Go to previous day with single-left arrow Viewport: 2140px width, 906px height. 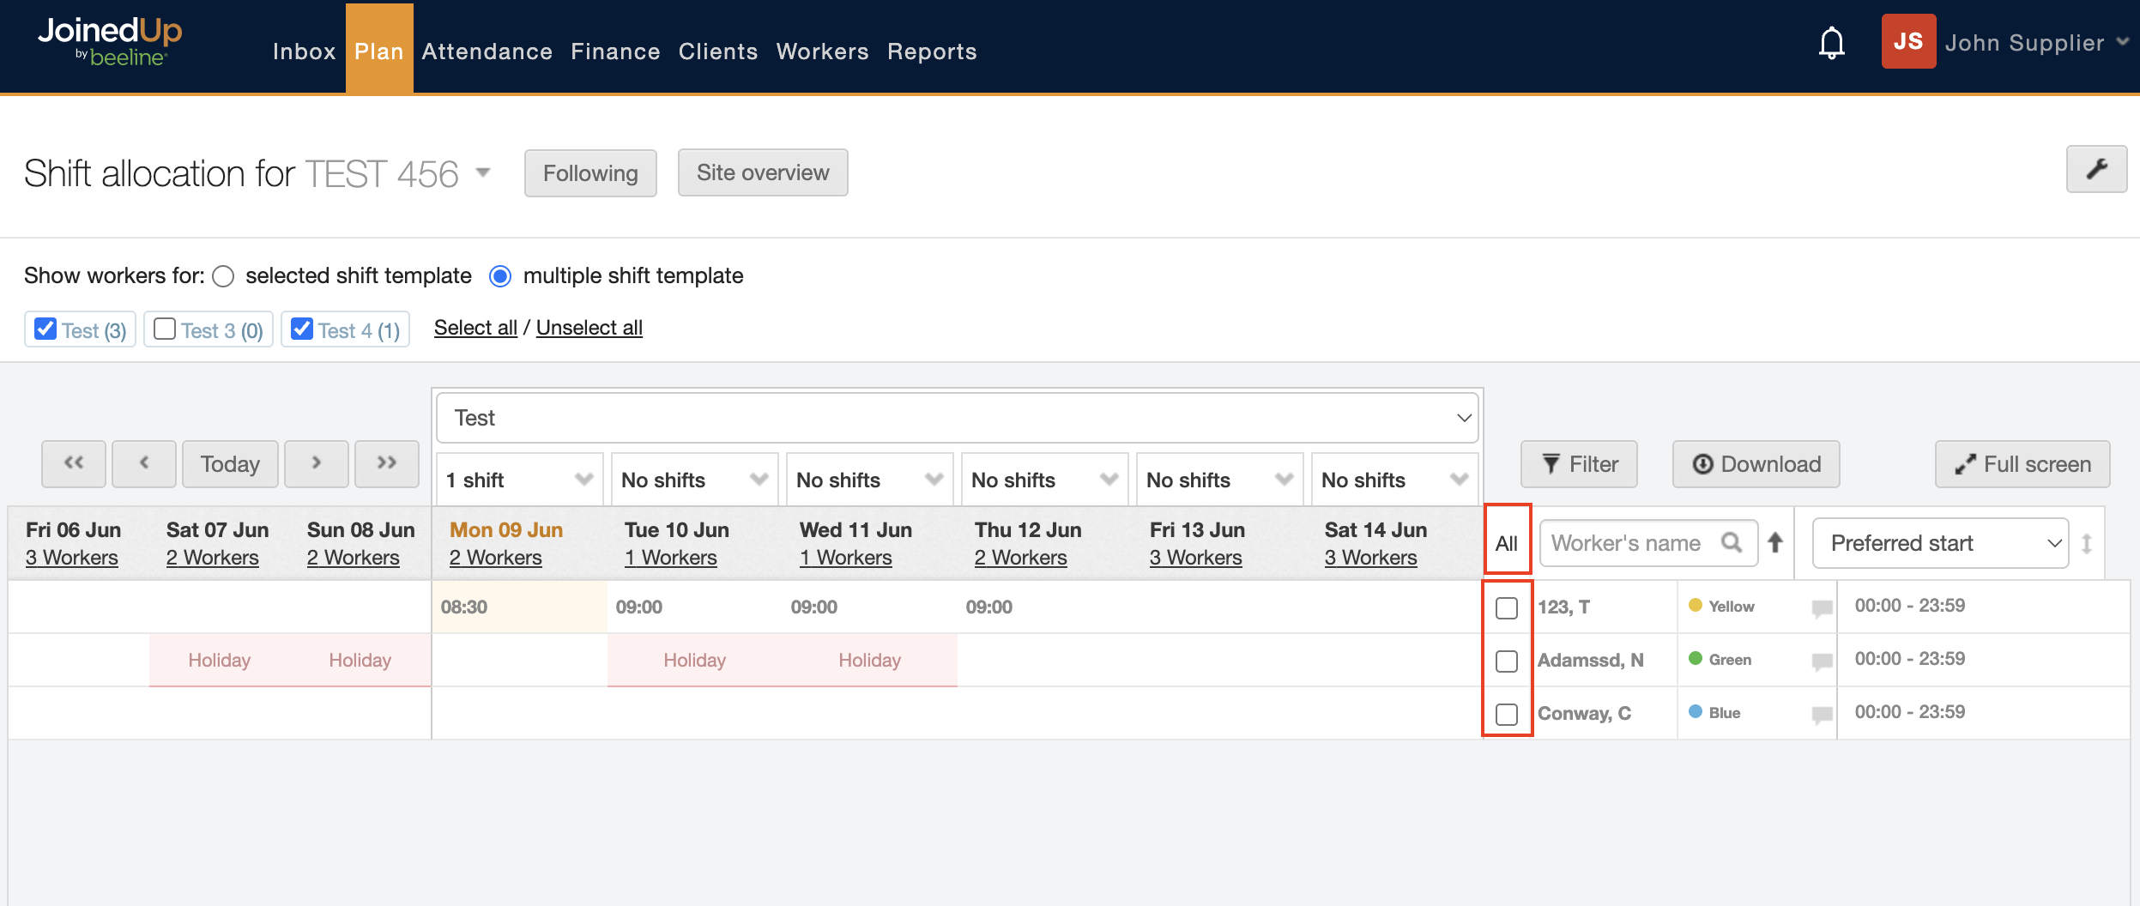coord(144,463)
